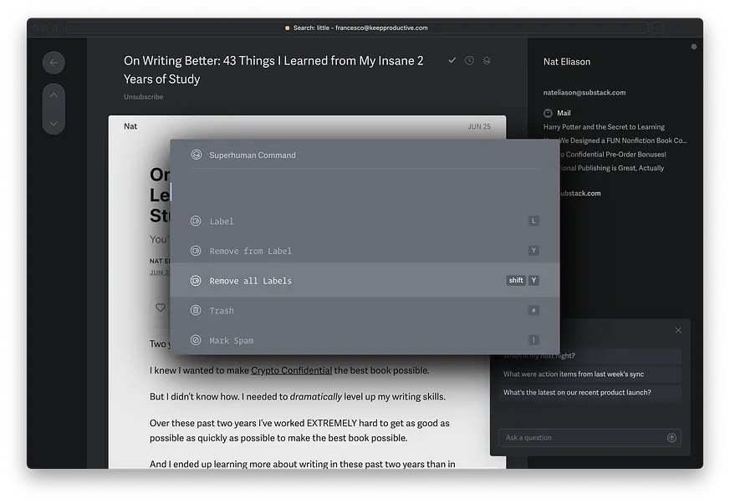Image resolution: width=730 pixels, height=504 pixels.
Task: Click the JUN 25 date
Action: pos(479,126)
